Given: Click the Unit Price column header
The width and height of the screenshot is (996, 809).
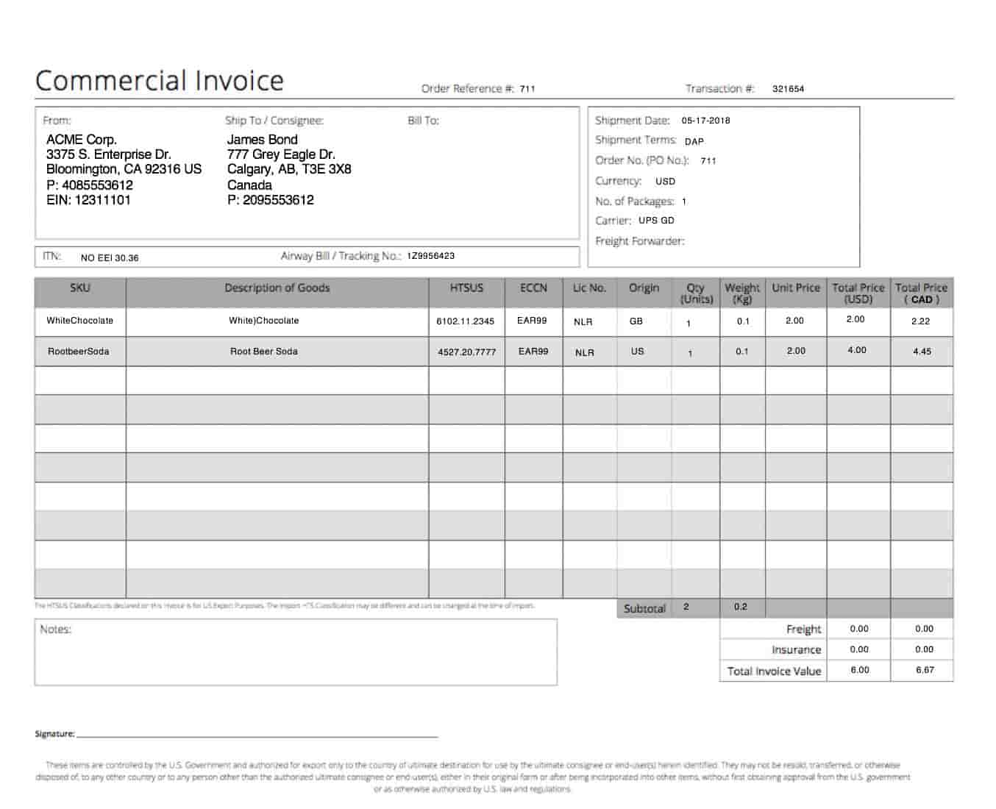Looking at the screenshot, I should pyautogui.click(x=796, y=293).
